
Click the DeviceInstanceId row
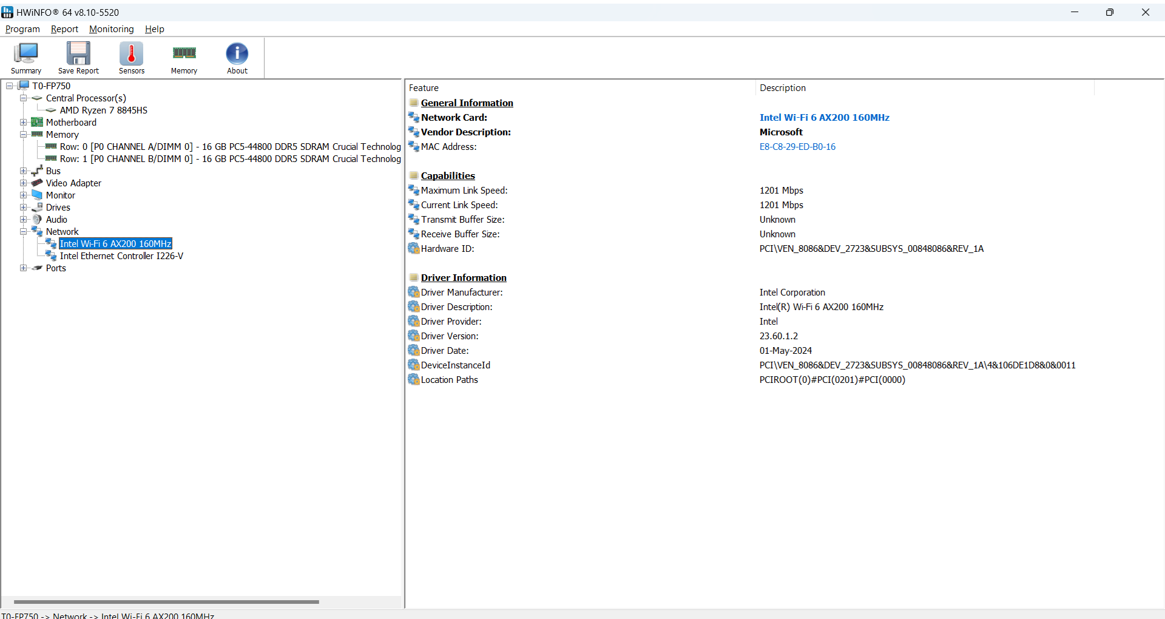click(x=750, y=365)
